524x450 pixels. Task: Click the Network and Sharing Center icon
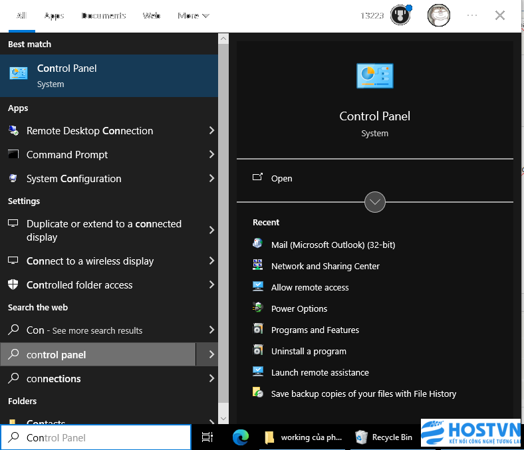[257, 265]
